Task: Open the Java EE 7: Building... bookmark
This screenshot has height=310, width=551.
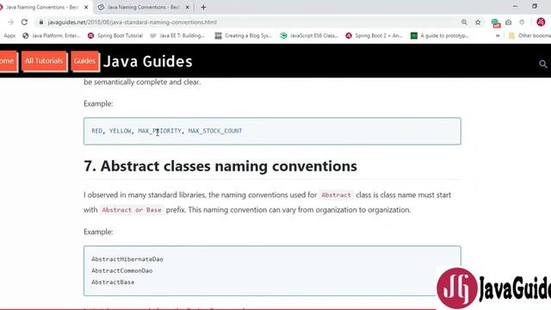Action: click(x=177, y=35)
